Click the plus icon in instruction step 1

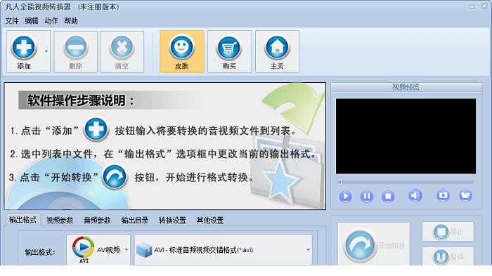(x=96, y=129)
